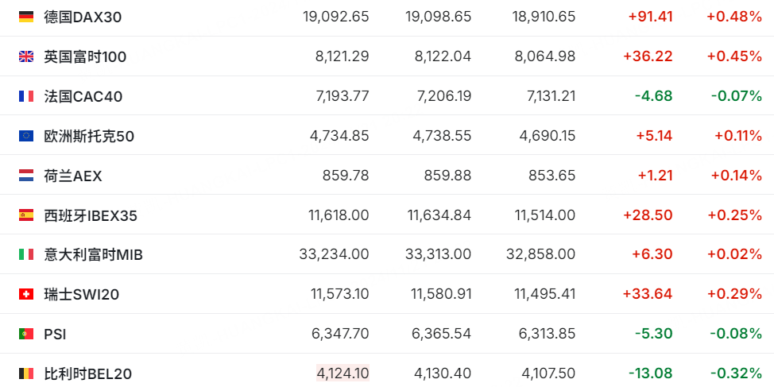Click the Belgian flag icon
The image size is (774, 387).
(x=26, y=373)
